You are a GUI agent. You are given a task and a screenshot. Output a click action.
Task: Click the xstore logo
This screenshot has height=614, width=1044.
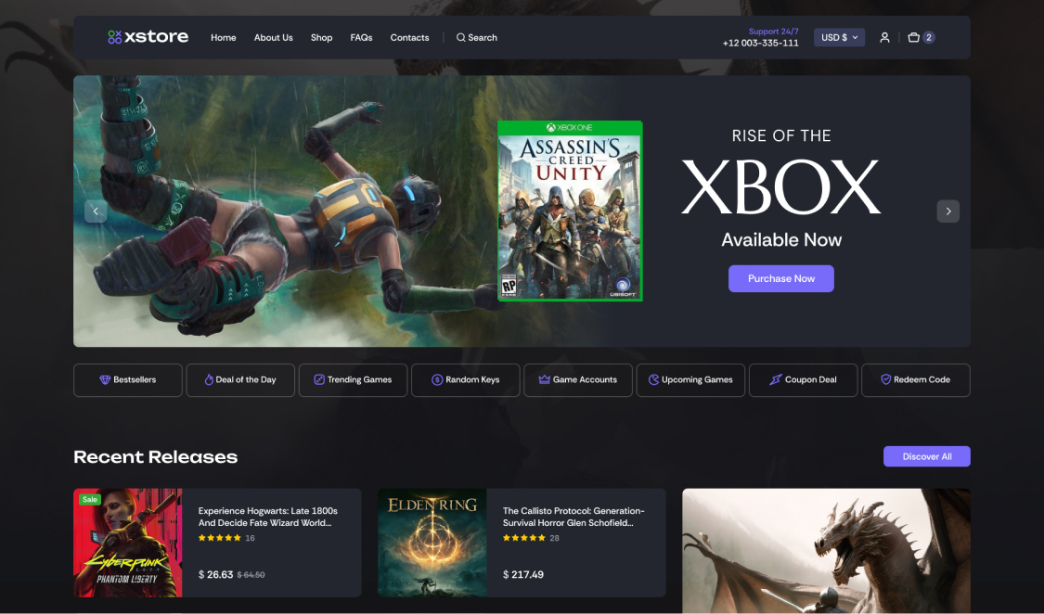tap(148, 37)
